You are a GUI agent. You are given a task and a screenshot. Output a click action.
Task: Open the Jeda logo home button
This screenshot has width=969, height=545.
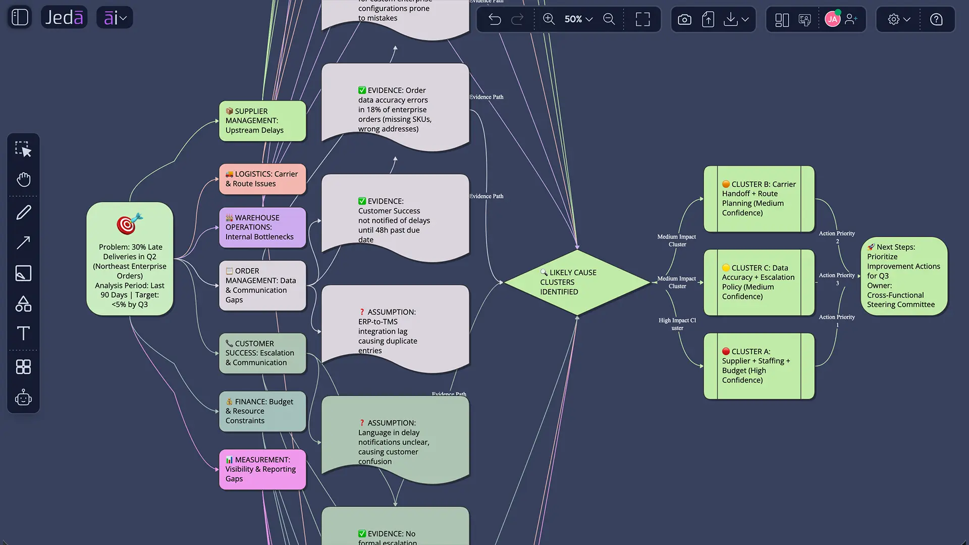[64, 17]
